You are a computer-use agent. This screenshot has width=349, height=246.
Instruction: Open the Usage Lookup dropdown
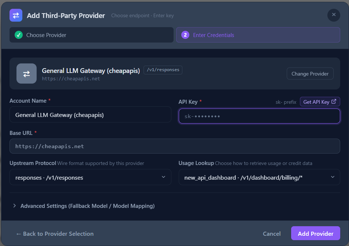click(x=259, y=177)
